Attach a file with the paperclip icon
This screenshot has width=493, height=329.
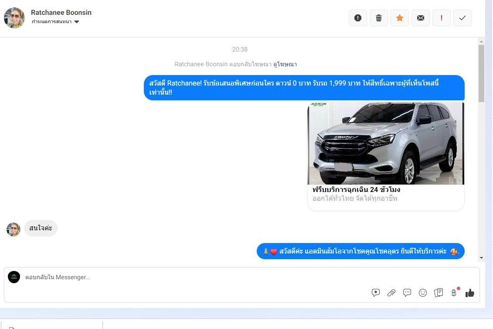(391, 293)
